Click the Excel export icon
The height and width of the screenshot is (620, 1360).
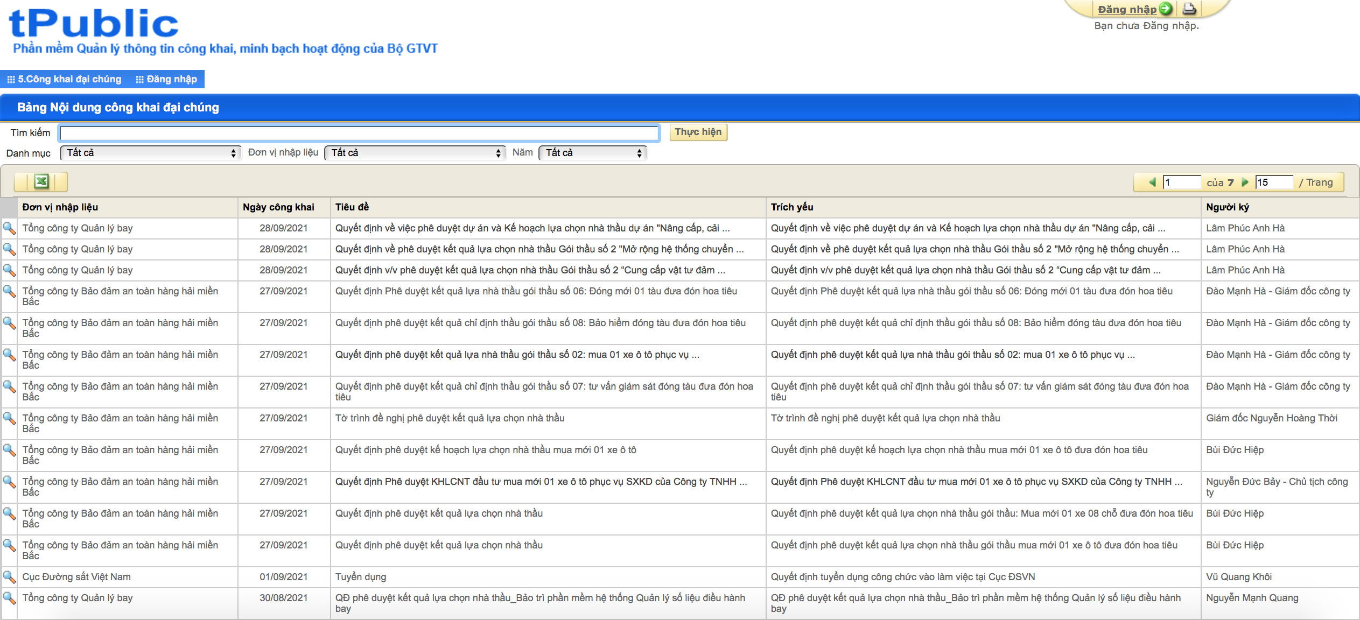click(x=41, y=182)
